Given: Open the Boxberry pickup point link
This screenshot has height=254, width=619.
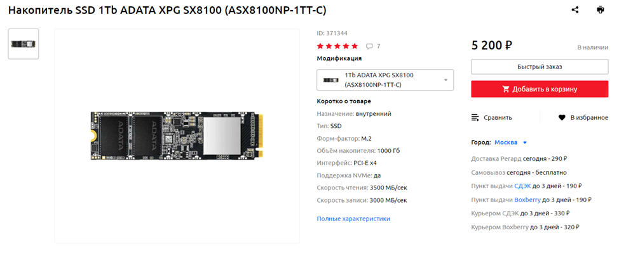Looking at the screenshot, I should pos(527,200).
